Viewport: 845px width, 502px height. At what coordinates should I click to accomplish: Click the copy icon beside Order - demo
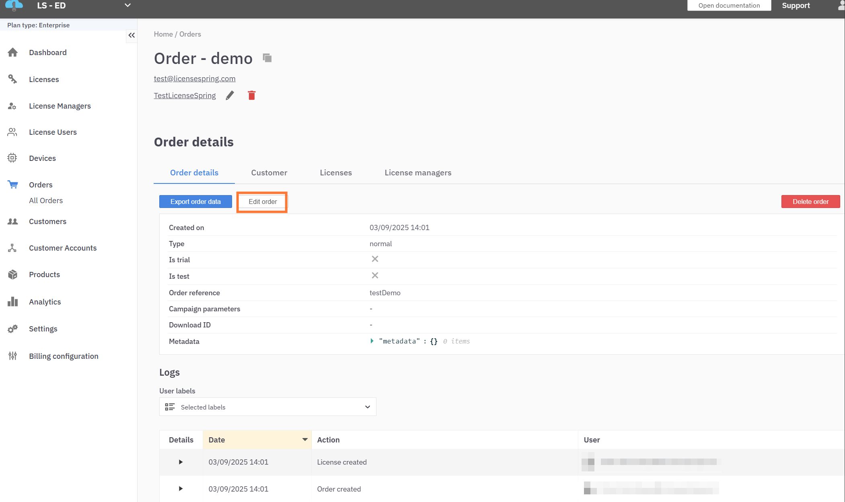(267, 58)
